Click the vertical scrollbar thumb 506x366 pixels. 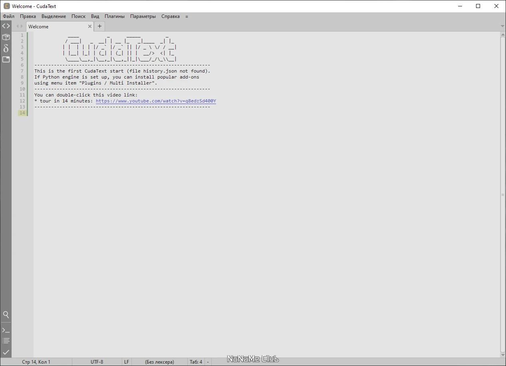coord(503,195)
